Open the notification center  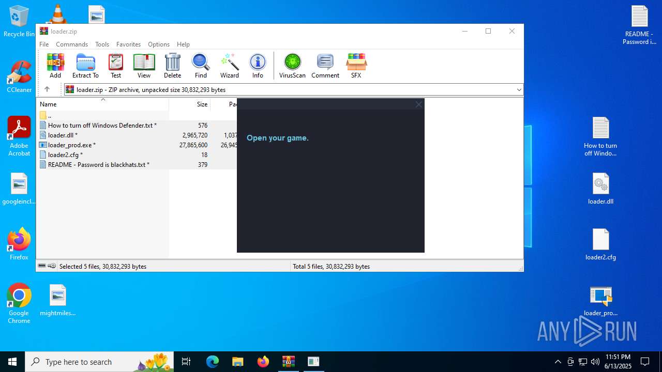(x=645, y=362)
